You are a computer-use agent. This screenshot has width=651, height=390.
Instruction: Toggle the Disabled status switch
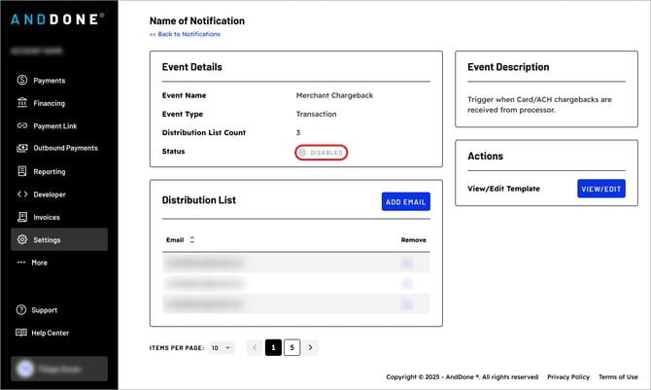click(x=322, y=153)
